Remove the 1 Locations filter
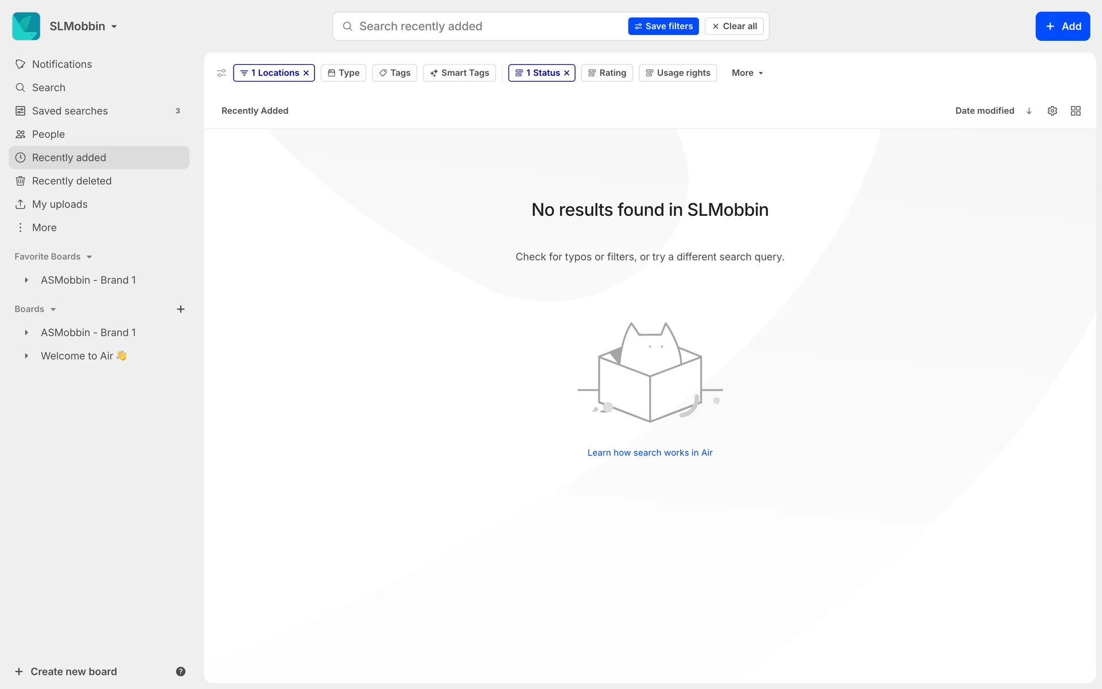Screen dimensions: 1102x689 point(306,73)
